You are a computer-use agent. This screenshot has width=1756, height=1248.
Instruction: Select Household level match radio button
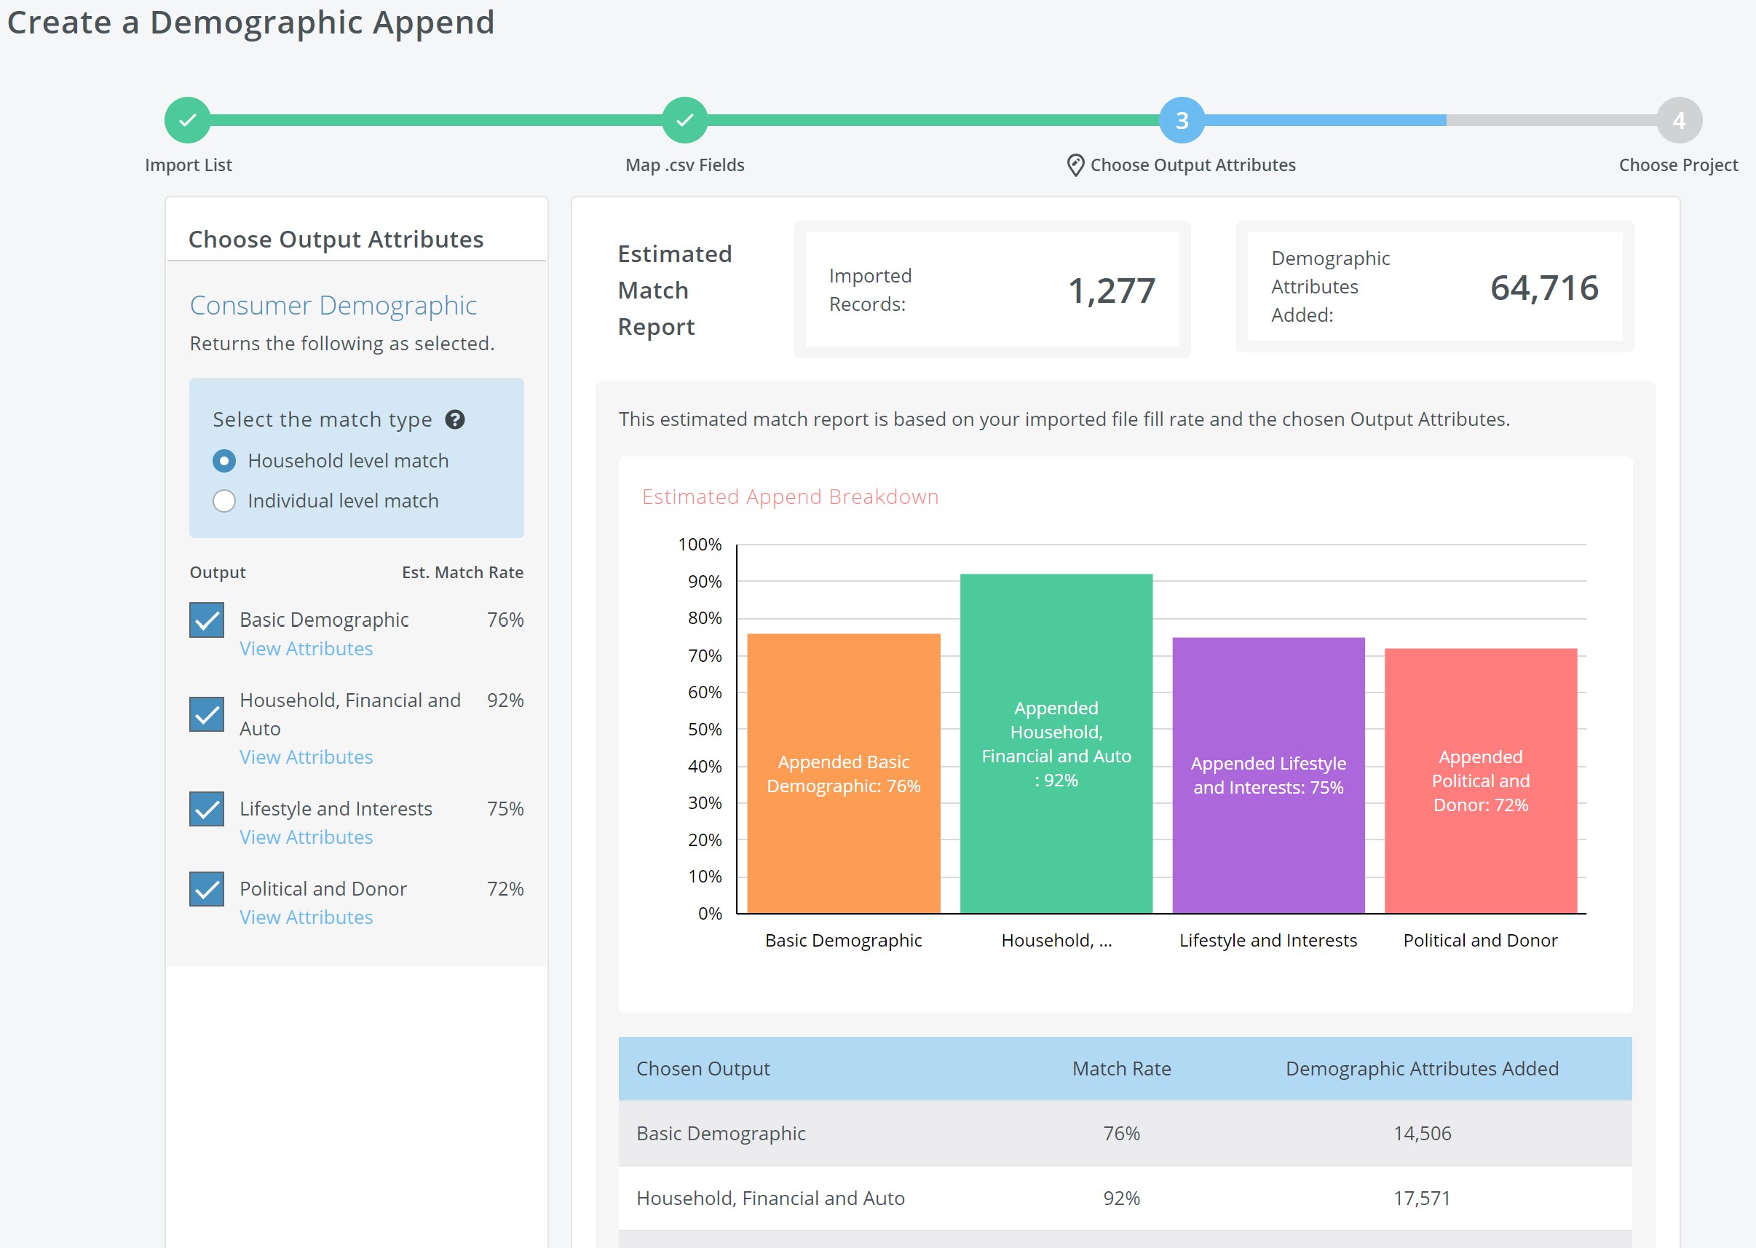224,461
